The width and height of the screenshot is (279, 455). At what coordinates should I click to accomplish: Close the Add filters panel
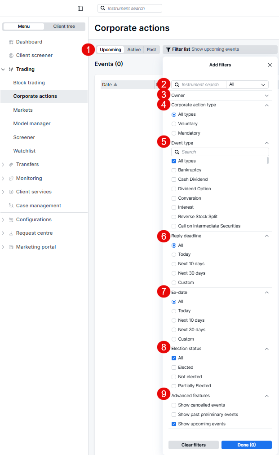270,65
